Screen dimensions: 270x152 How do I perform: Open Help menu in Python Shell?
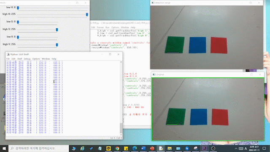(54, 59)
